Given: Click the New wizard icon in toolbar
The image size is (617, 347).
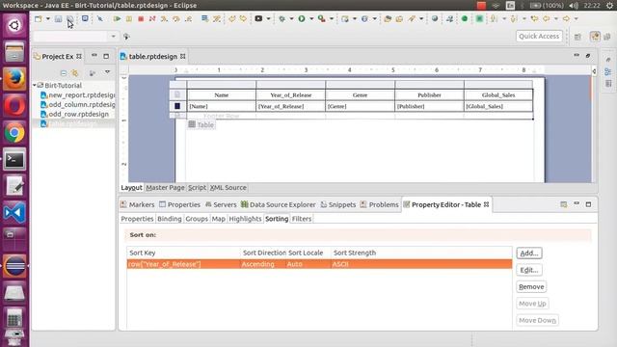Looking at the screenshot, I should 39,18.
